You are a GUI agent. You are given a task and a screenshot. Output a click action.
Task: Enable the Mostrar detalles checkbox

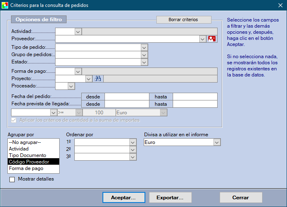[x=12, y=179]
